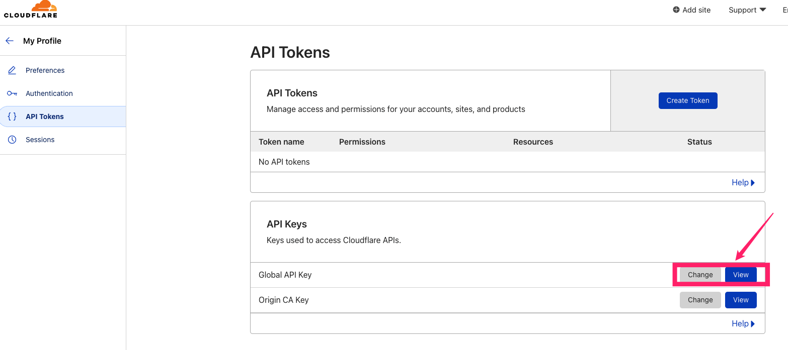788x350 pixels.
Task: Click the plus icon next to Add site
Action: click(676, 10)
